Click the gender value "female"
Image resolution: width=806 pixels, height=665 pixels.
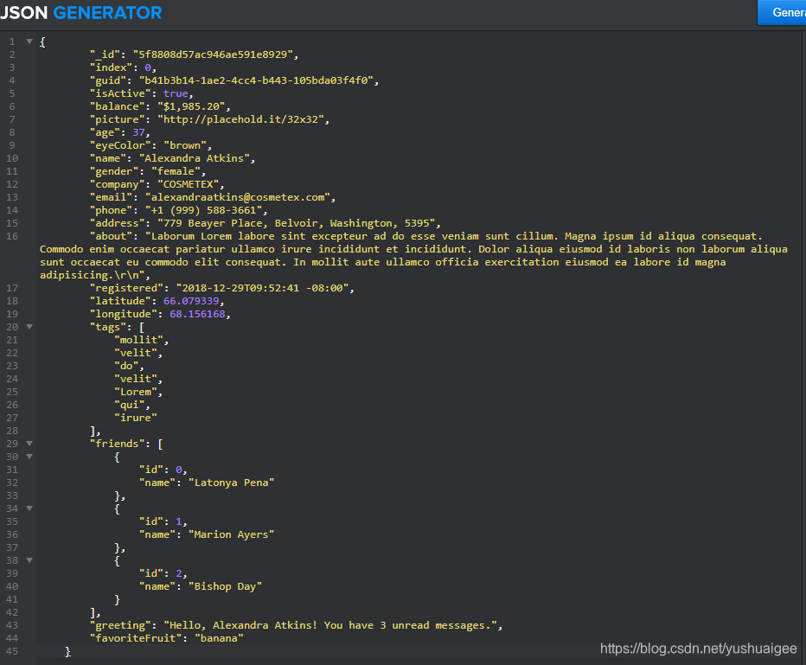click(176, 171)
